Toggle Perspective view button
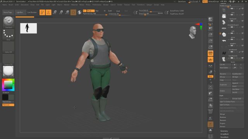Viewport: 248px width, 139px height. (210, 53)
